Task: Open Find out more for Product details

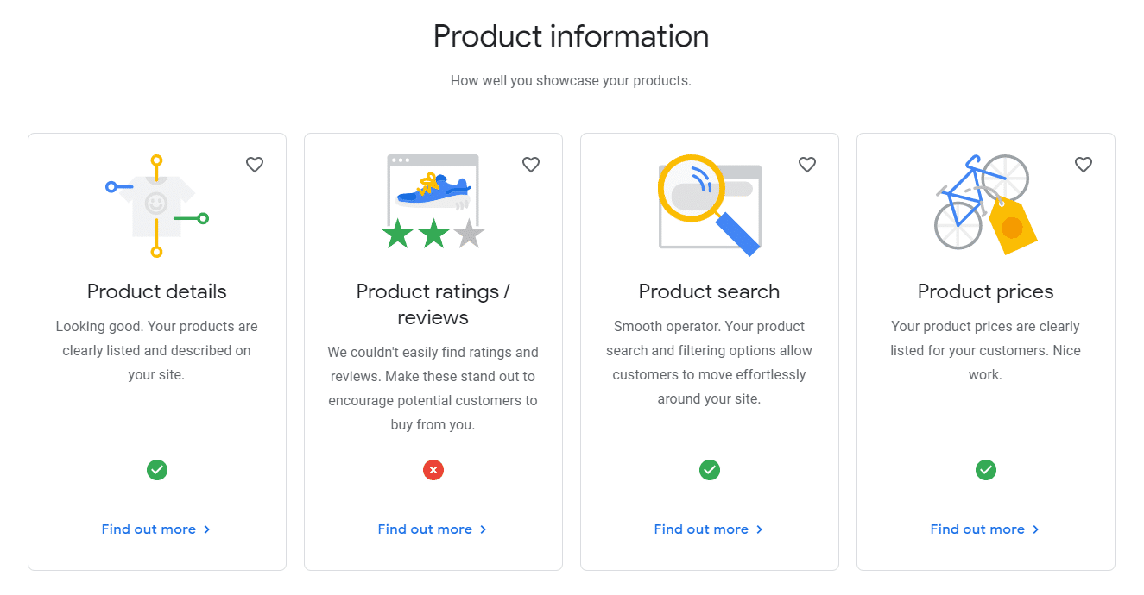Action: 156,529
